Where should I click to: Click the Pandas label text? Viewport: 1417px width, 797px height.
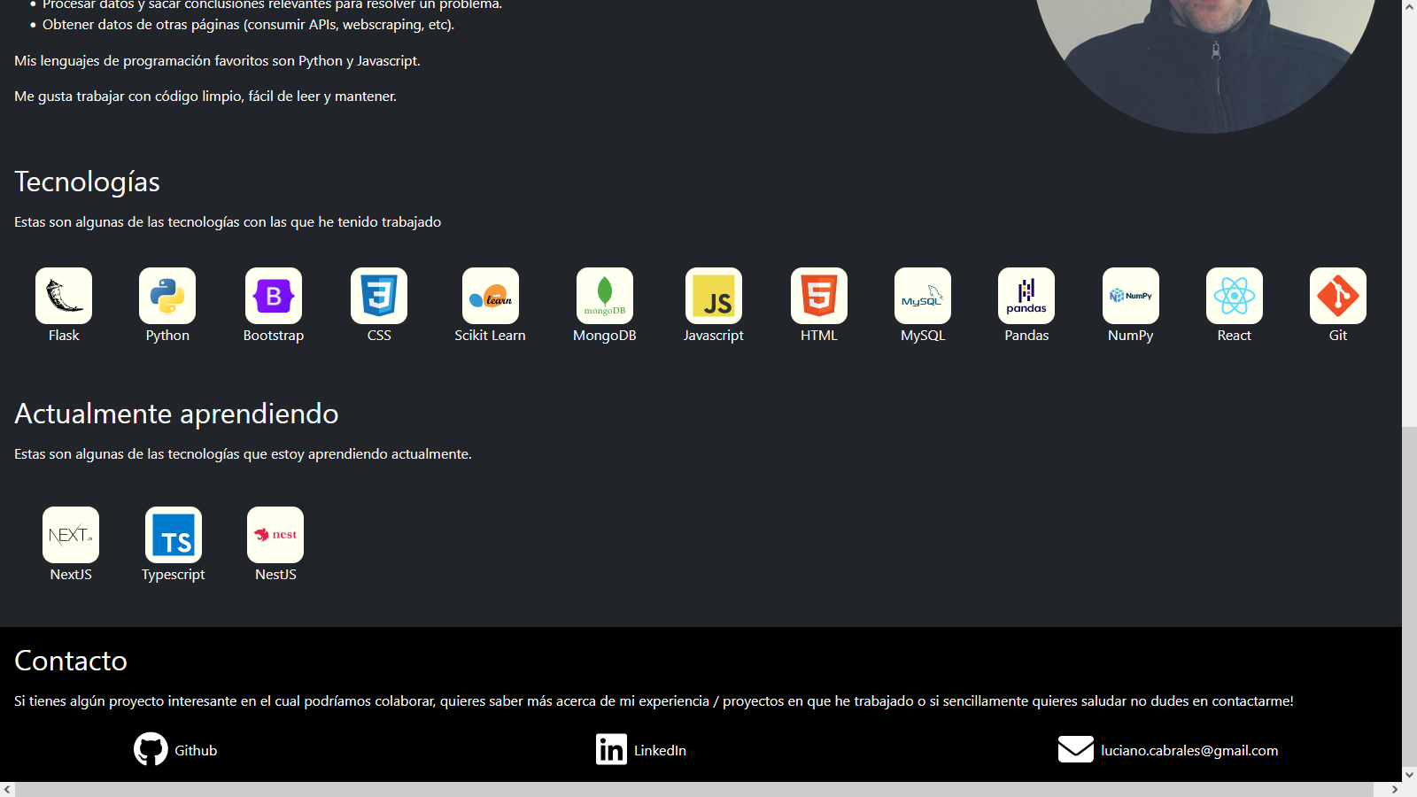(x=1026, y=336)
